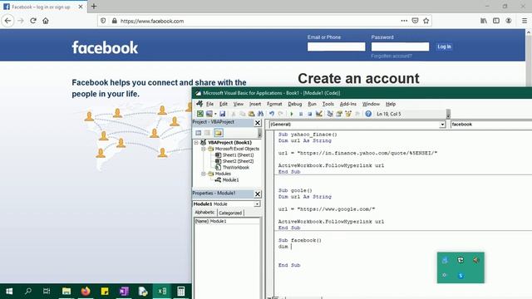This screenshot has width=532, height=299.
Task: Toggle Design Mode icon in VBA toolbar
Action: (319, 114)
